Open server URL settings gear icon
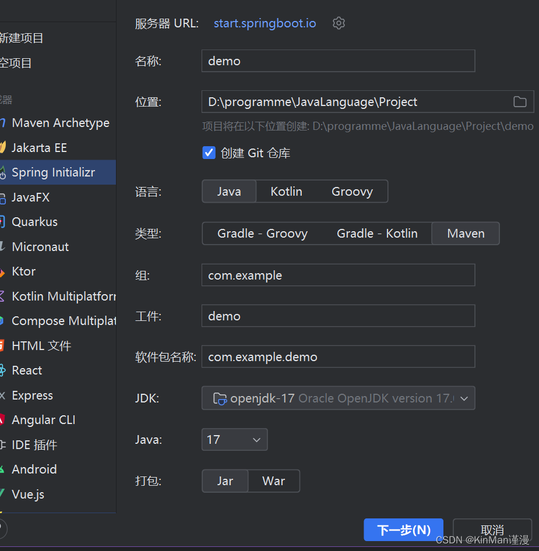Screen dimensions: 539x551 [339, 23]
